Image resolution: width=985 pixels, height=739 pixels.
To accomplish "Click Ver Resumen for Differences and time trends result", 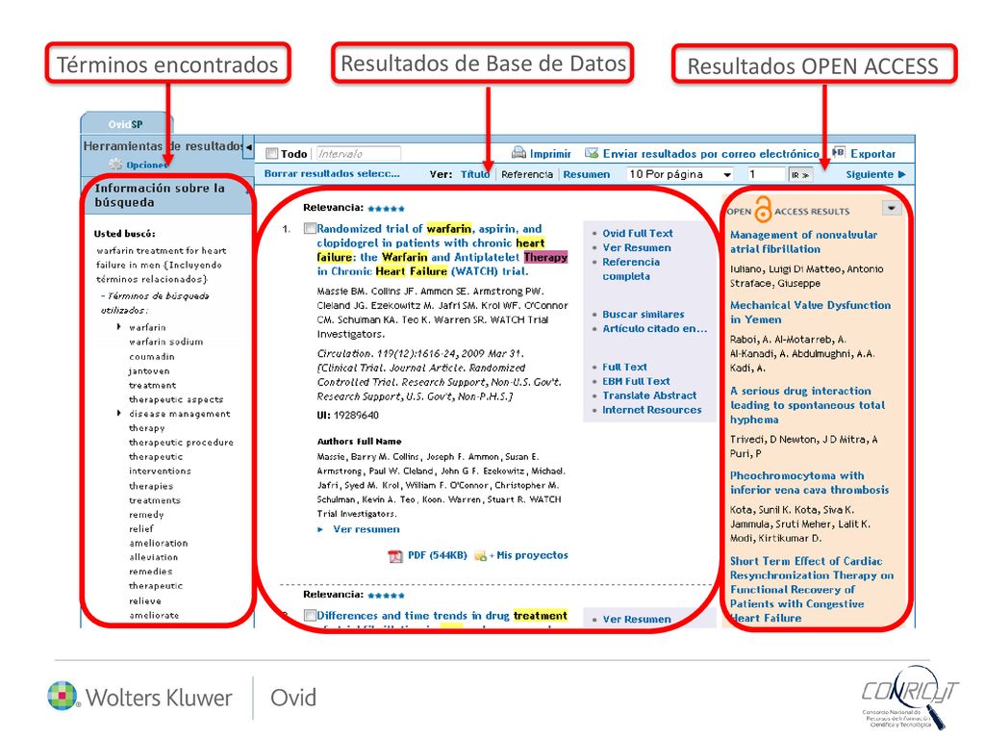I will pyautogui.click(x=637, y=619).
